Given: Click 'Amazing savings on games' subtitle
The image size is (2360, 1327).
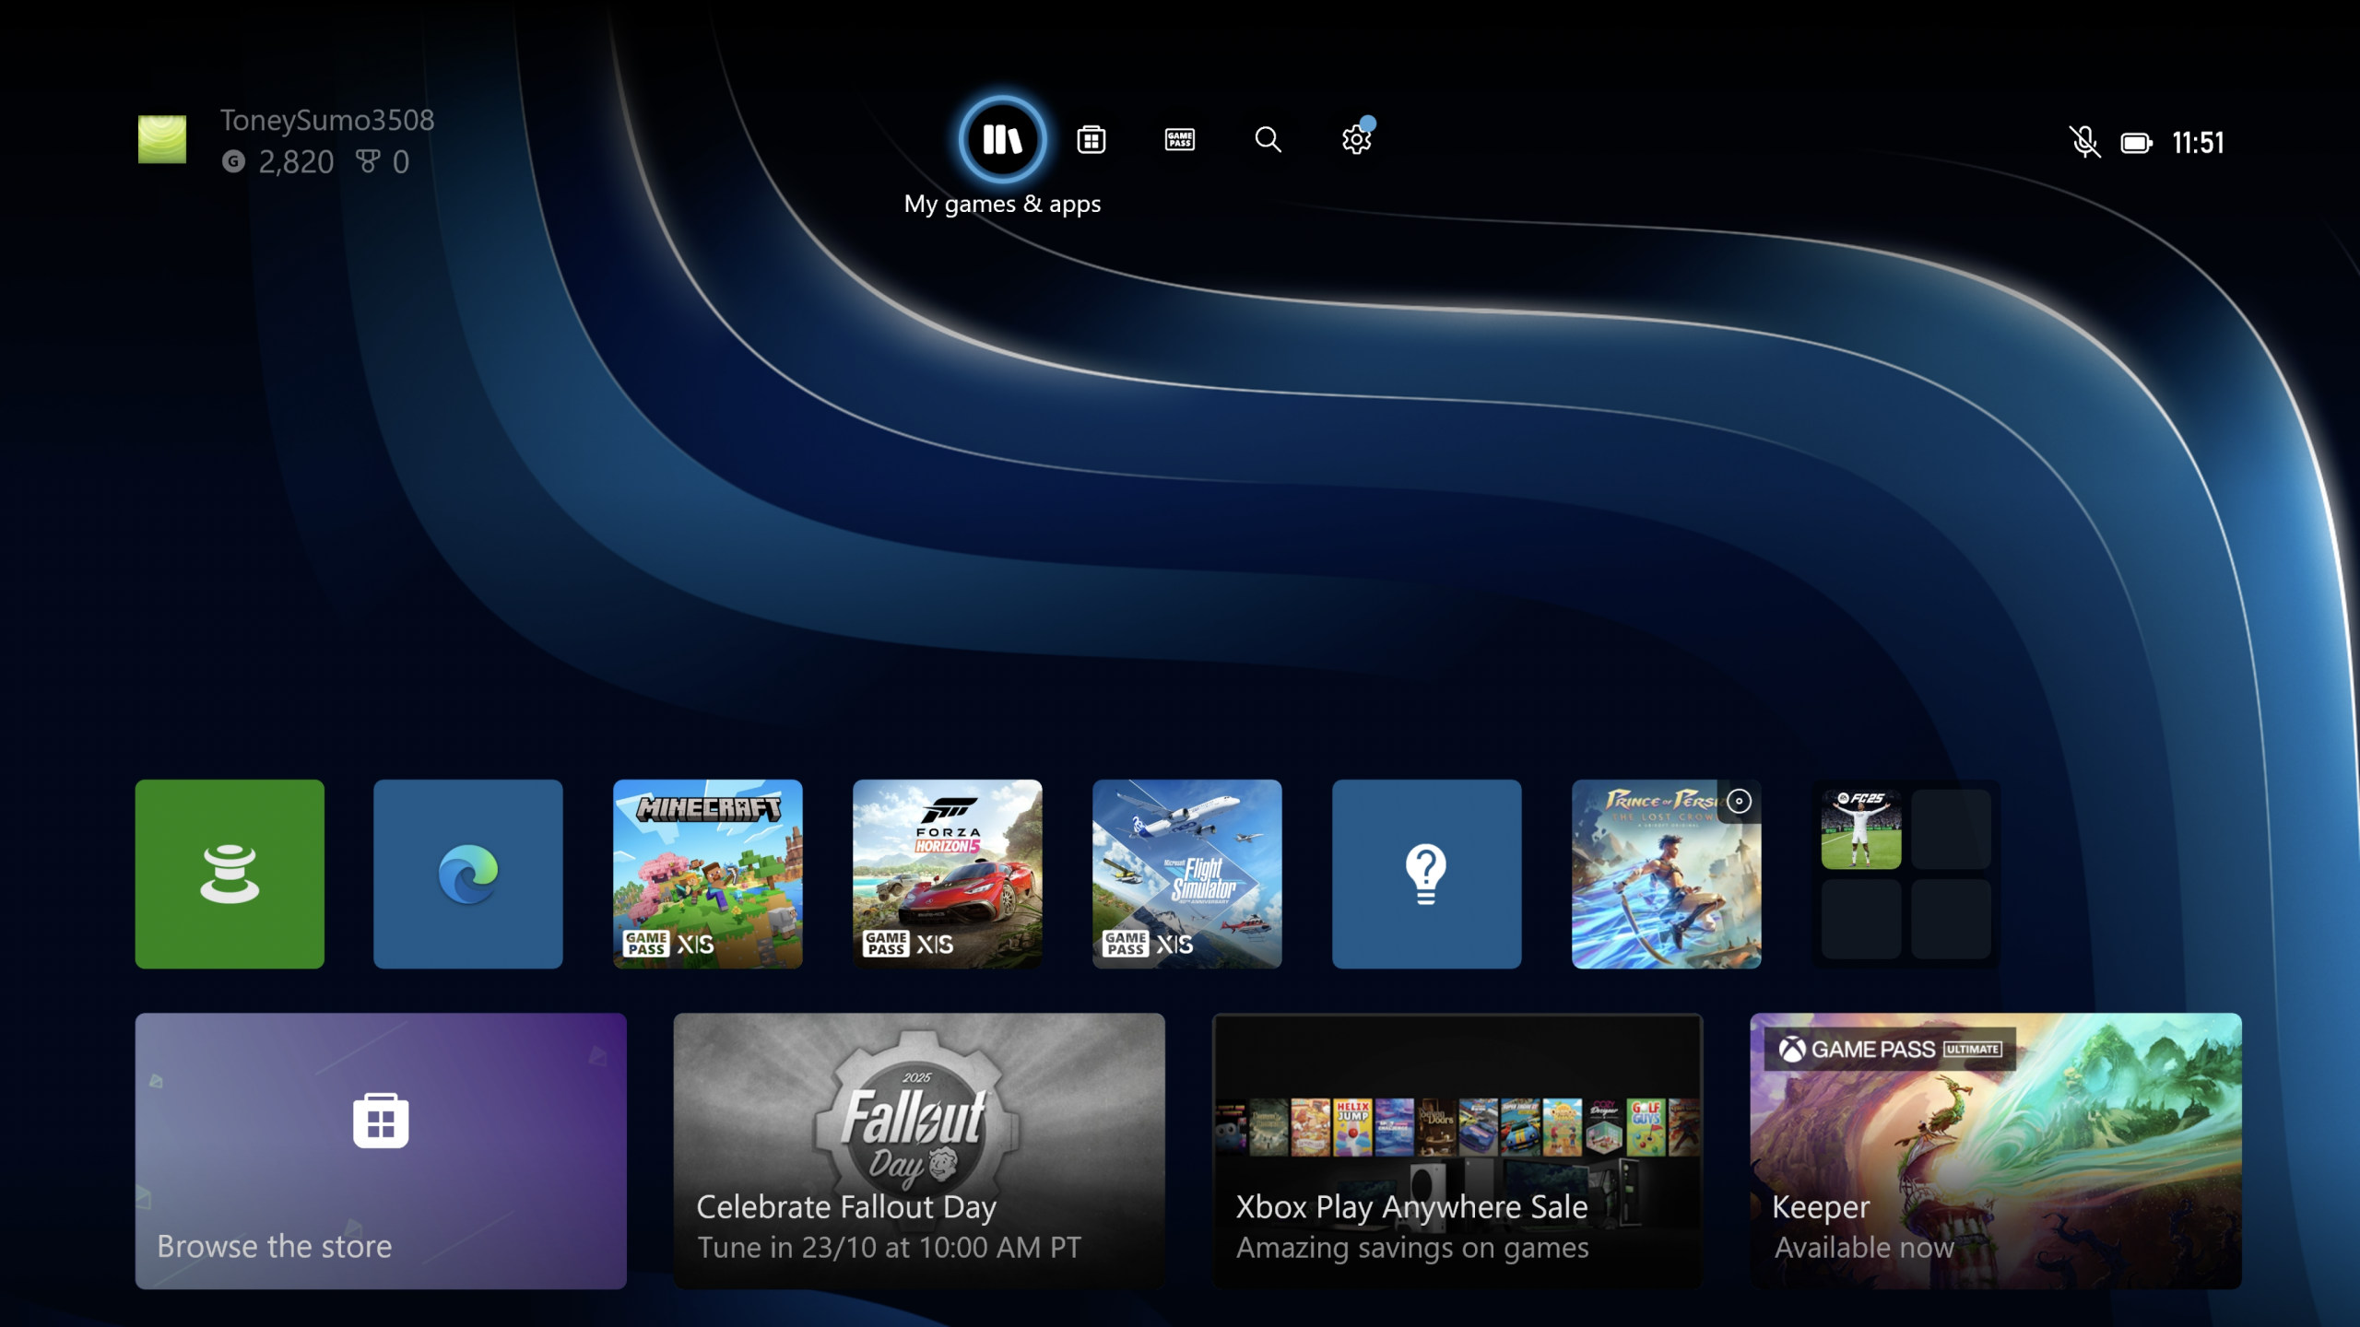Looking at the screenshot, I should (x=1412, y=1248).
